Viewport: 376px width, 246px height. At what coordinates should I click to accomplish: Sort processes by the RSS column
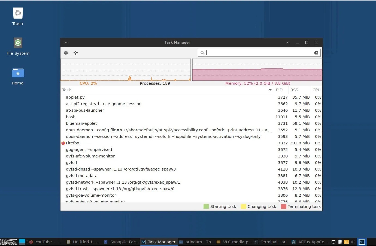pyautogui.click(x=294, y=90)
